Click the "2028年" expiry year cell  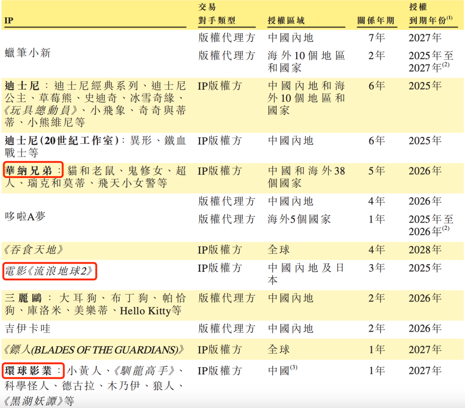tap(425, 250)
